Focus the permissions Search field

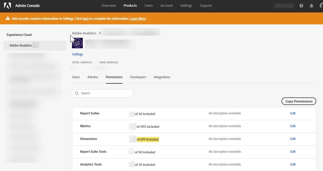103,93
